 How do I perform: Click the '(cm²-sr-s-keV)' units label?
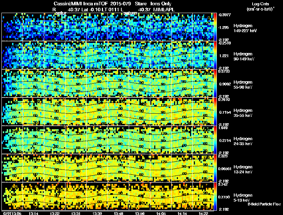[x=260, y=9]
